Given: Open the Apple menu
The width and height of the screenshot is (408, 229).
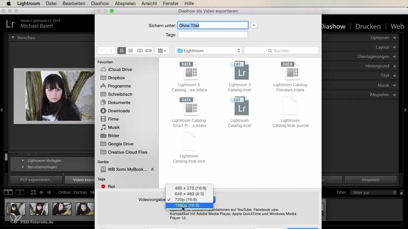Looking at the screenshot, I should point(9,3).
